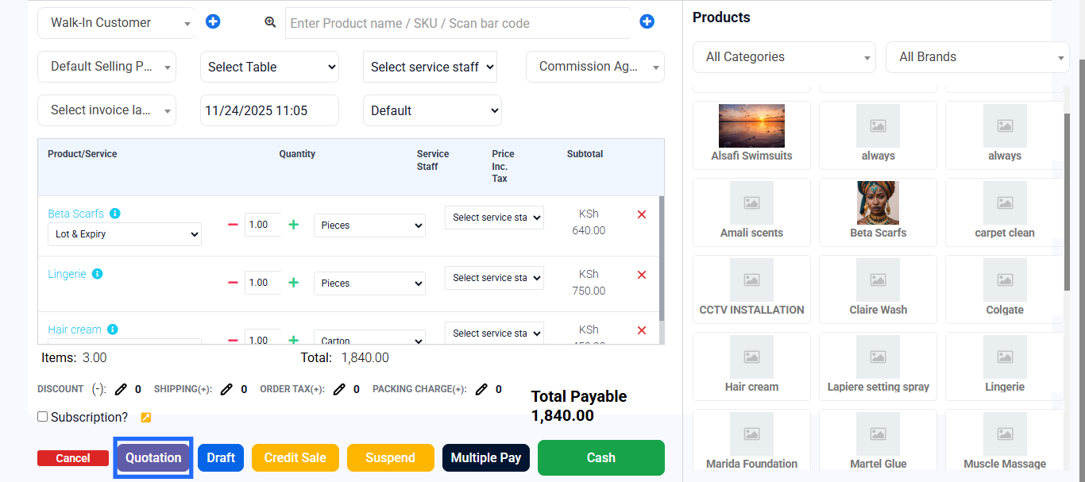
Task: Add the Martel Glue product
Action: click(878, 442)
